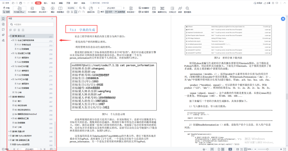Switch to the 页面 ribbon tab
The image size is (288, 151).
pos(68,3)
